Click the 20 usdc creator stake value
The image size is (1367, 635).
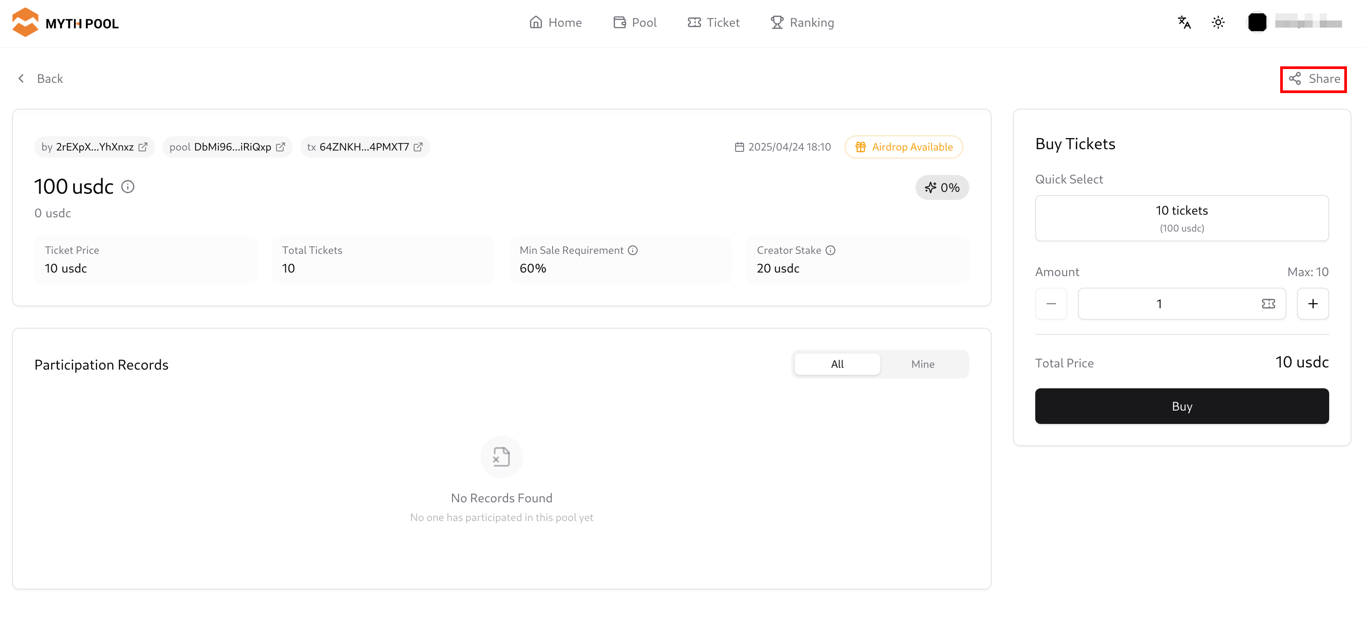[x=778, y=269]
